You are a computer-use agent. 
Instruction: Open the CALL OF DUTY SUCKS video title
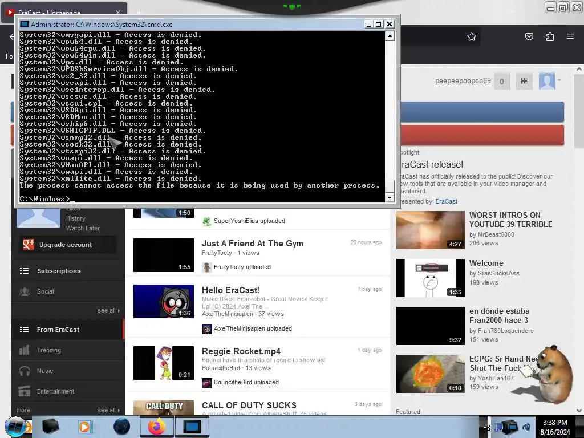(x=249, y=405)
